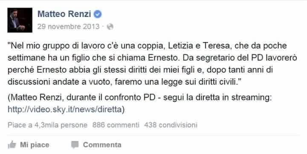
Task: Show the 438 condivisioni shares
Action: click(171, 125)
